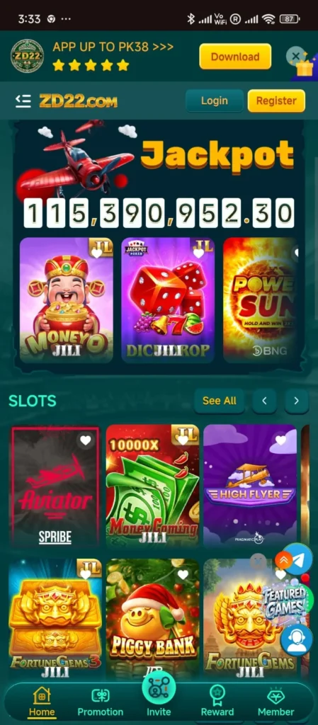The width and height of the screenshot is (318, 725).
Task: Tap the Reward medal icon
Action: [x=217, y=695]
